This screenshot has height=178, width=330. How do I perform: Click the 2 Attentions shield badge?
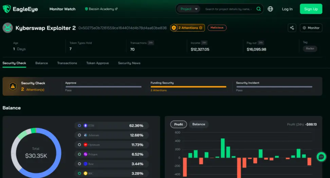click(x=187, y=28)
